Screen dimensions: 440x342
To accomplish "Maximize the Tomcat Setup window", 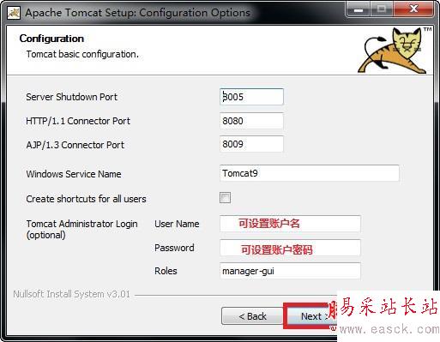I will pos(382,9).
